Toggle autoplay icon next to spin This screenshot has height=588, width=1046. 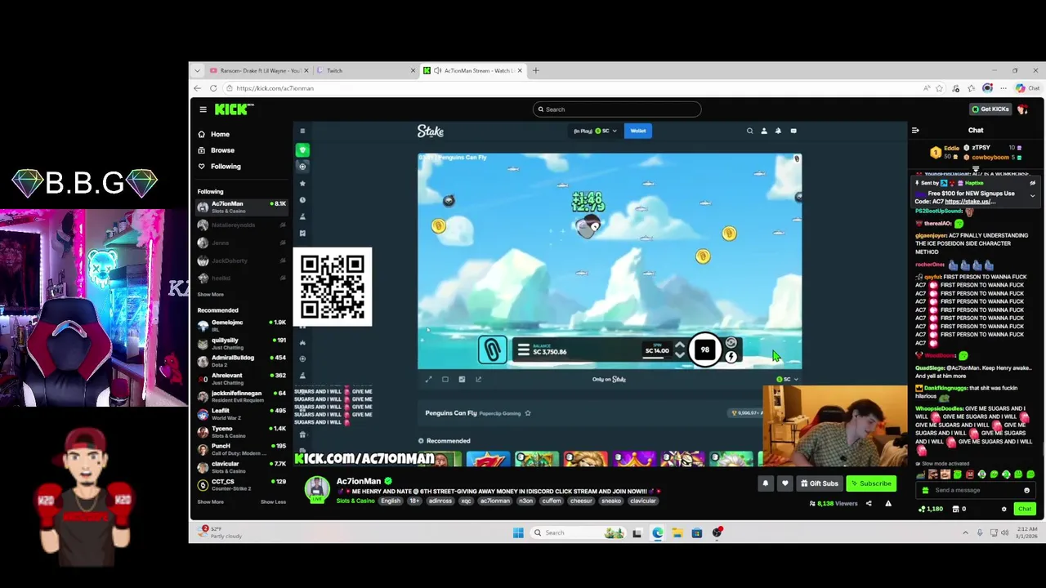coord(731,343)
